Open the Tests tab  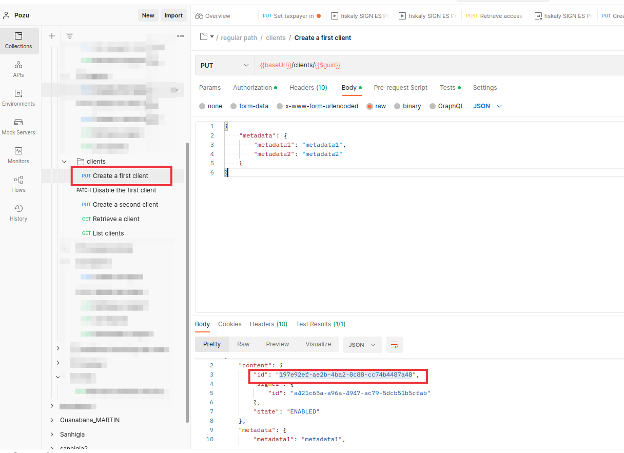[450, 88]
